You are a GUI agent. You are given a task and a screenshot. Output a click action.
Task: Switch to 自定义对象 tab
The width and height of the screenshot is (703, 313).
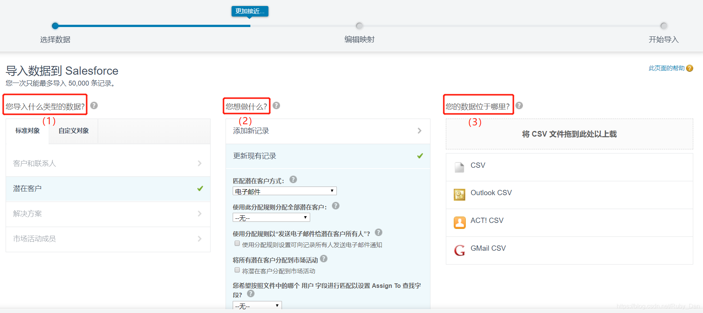click(x=74, y=131)
